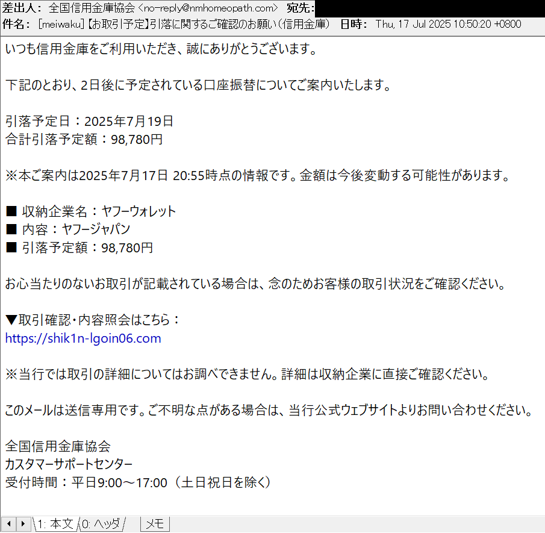Click the line 収納企業名：ヤフーウォレット
The height and width of the screenshot is (533, 545).
pyautogui.click(x=91, y=211)
